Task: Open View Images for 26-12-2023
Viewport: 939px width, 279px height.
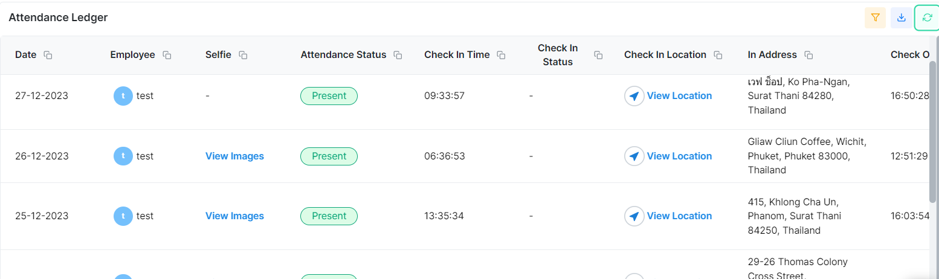Action: (x=234, y=156)
